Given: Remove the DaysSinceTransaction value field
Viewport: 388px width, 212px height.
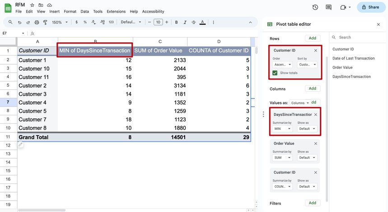Looking at the screenshot, I should click(x=315, y=114).
